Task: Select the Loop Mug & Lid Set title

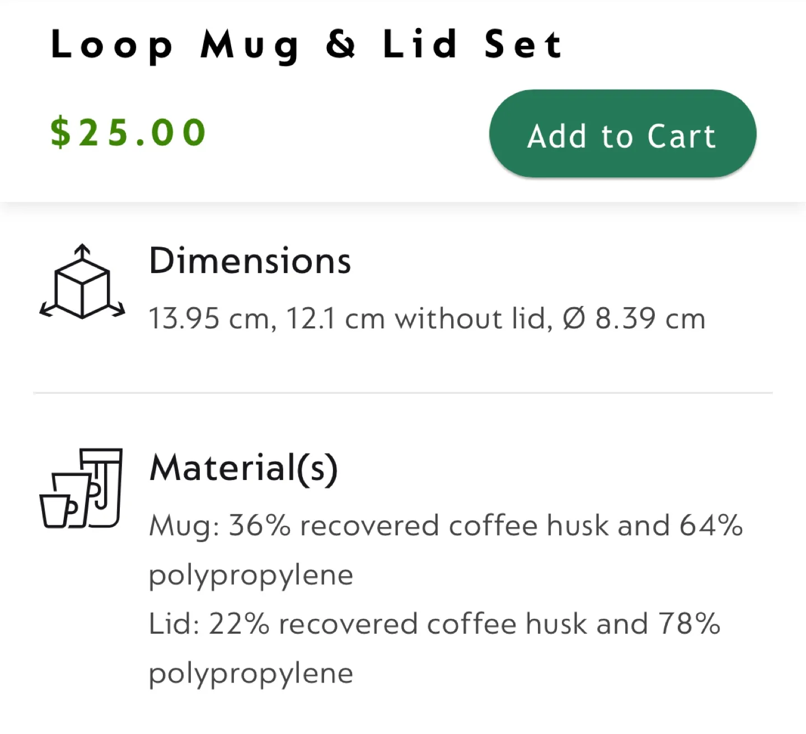Action: 307,44
